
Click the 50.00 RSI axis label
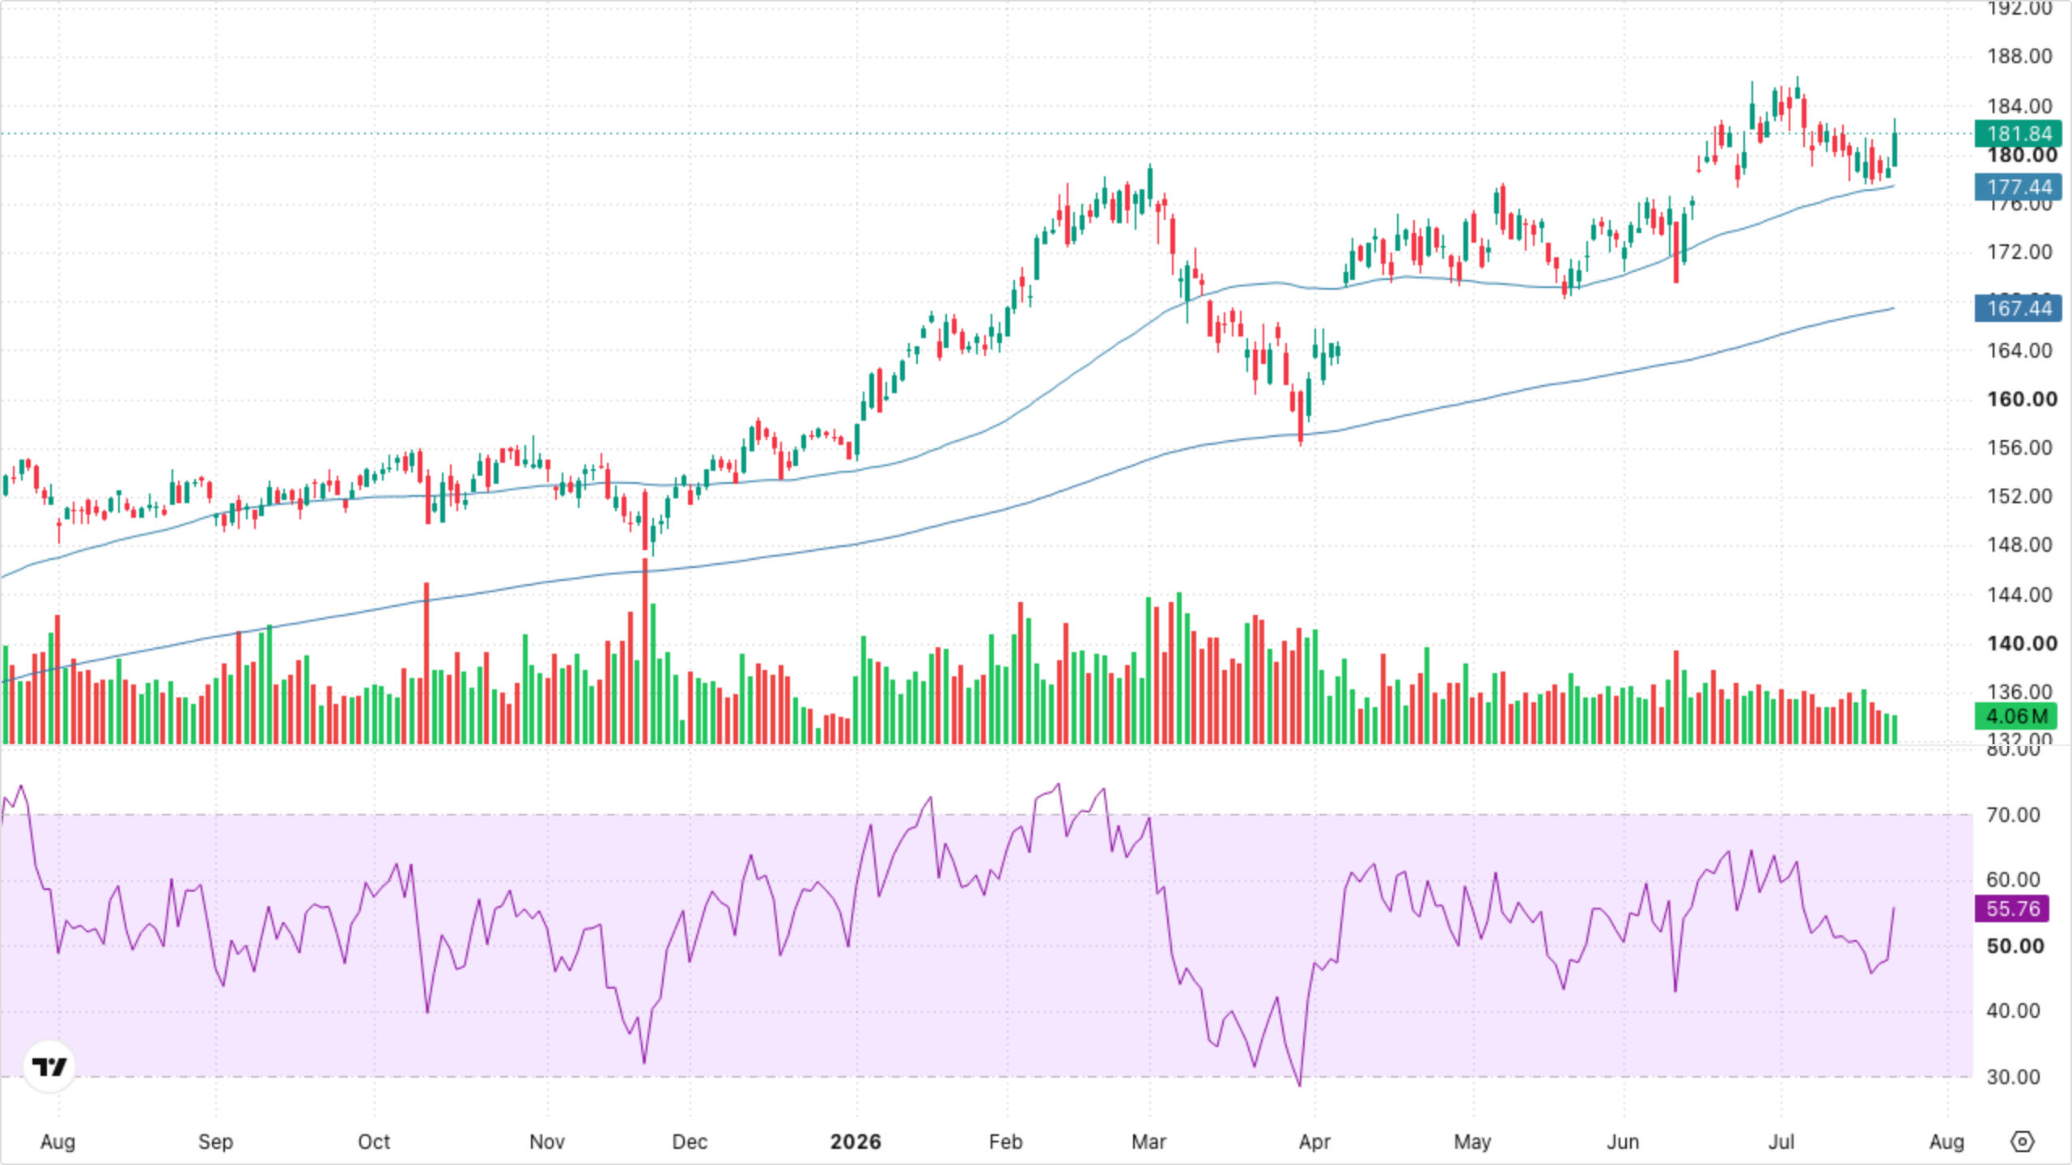pos(2015,946)
